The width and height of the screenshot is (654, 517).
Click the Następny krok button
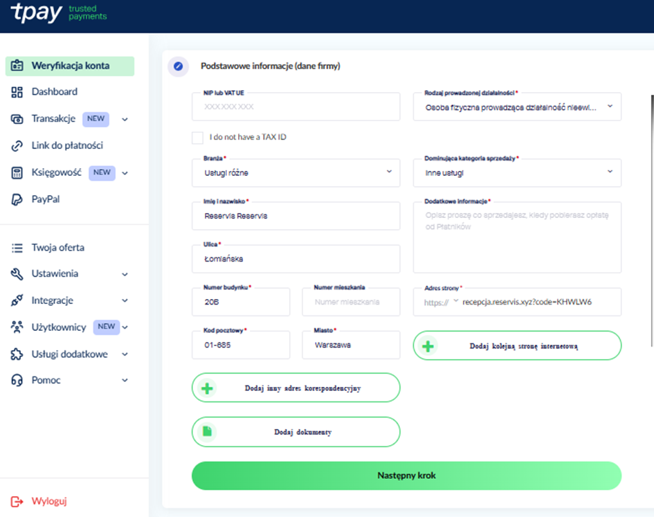(406, 476)
